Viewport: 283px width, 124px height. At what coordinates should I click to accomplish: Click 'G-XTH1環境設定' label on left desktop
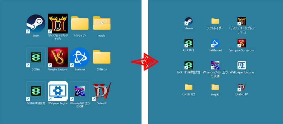36,103
